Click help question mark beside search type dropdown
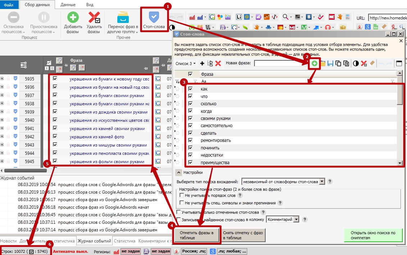Image resolution: width=407 pixels, height=255 pixels. pos(330,181)
